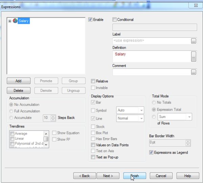Toggle Text on Axis checkbox
Viewport: 203px width, 183px height.
[x=93, y=151]
